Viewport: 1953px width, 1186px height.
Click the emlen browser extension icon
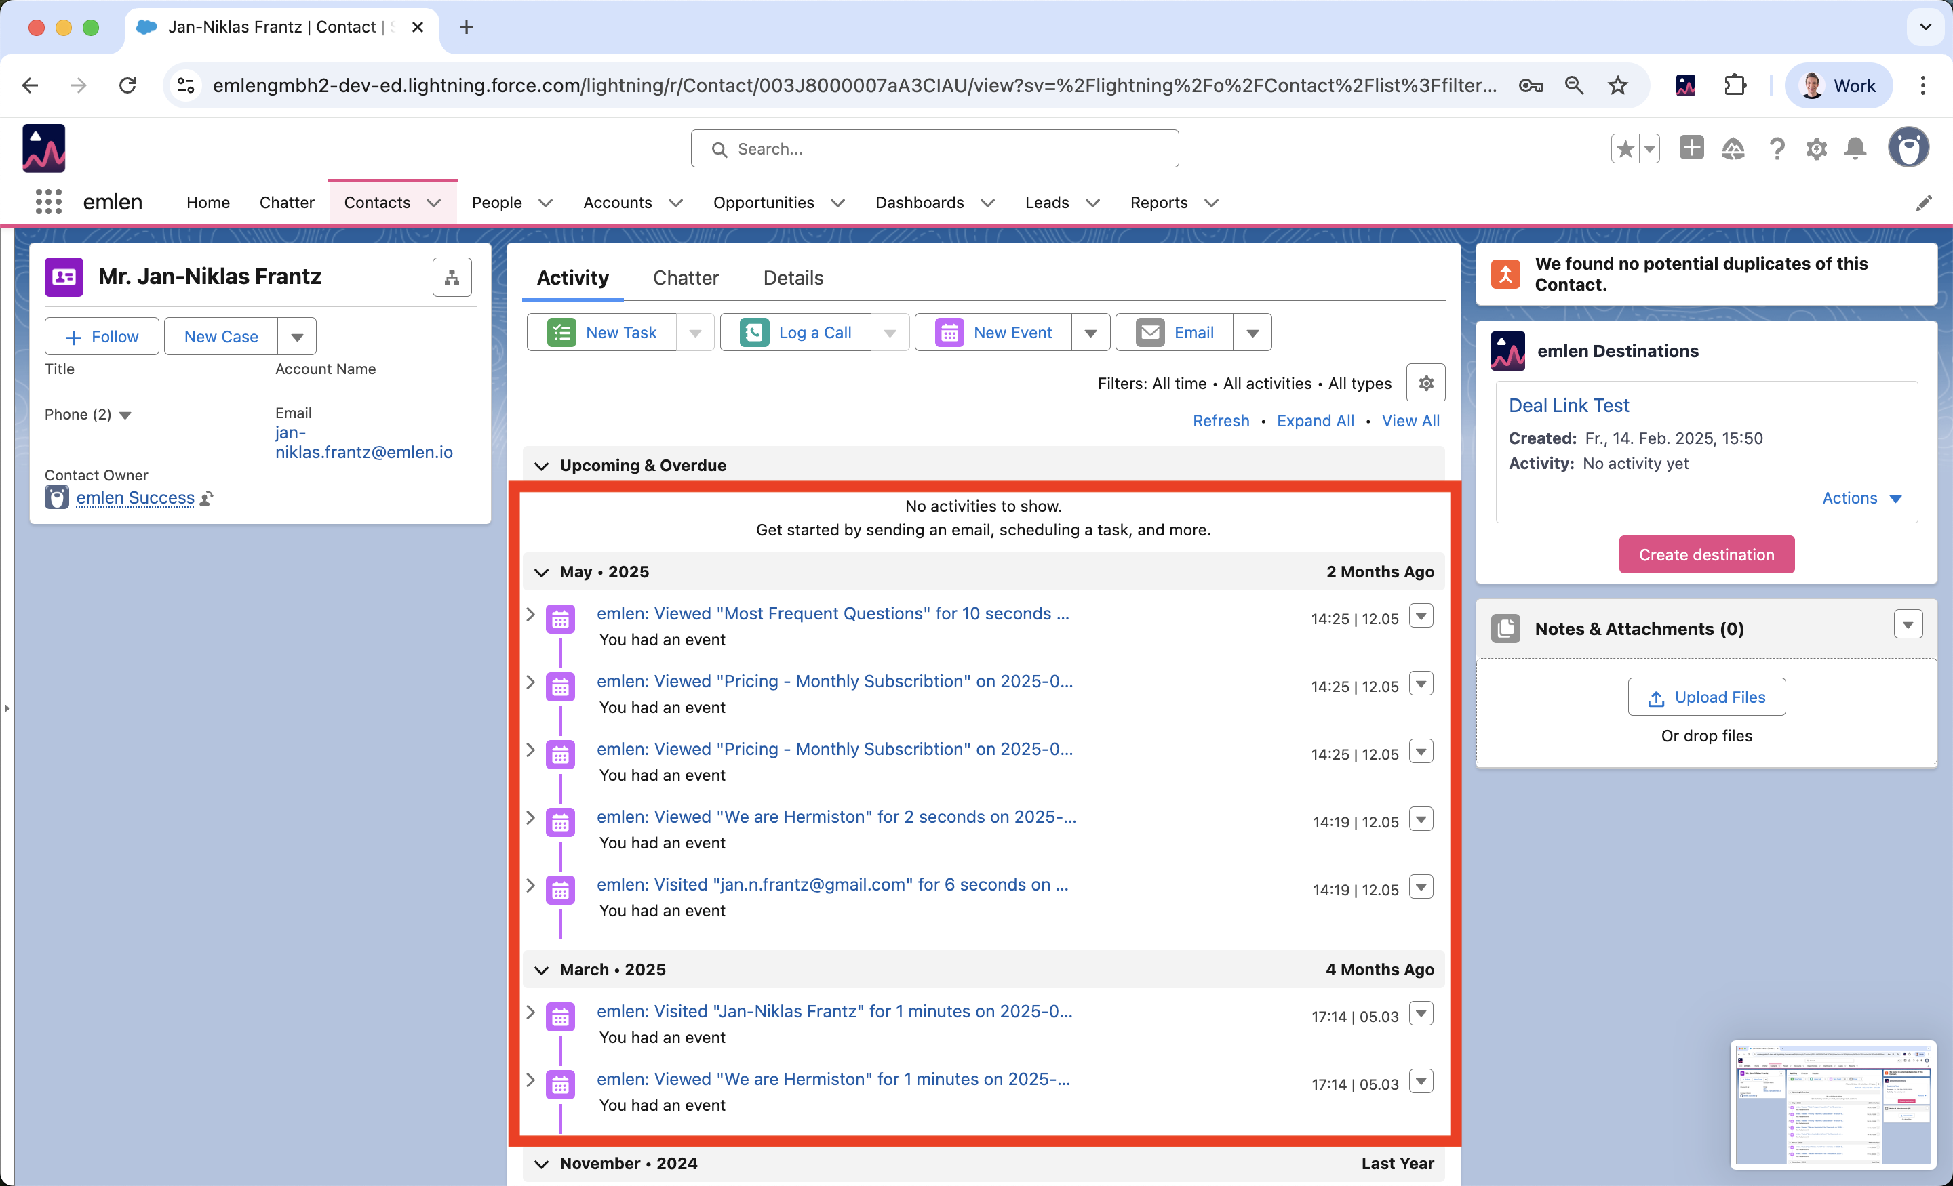[x=1686, y=85]
